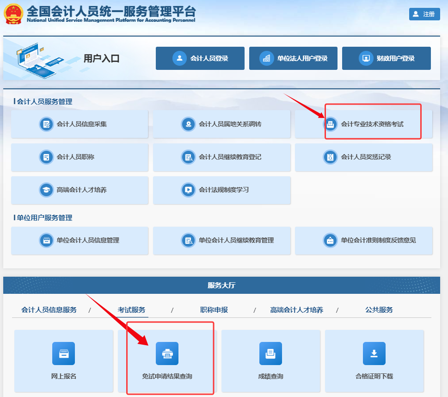Open the 职称申报 tab
448x397 pixels.
(214, 310)
